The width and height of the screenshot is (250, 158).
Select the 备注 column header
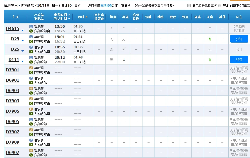pyautogui.click(x=239, y=17)
